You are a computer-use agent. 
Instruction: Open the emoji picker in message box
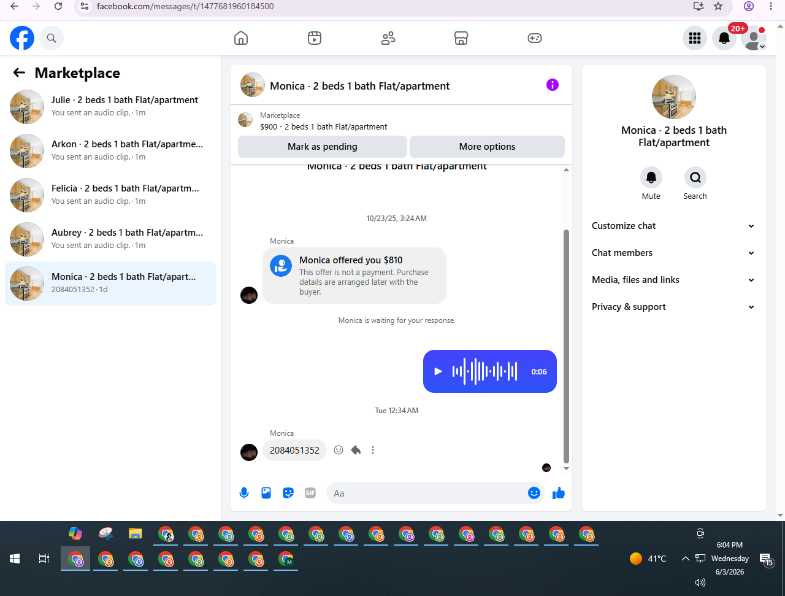534,493
